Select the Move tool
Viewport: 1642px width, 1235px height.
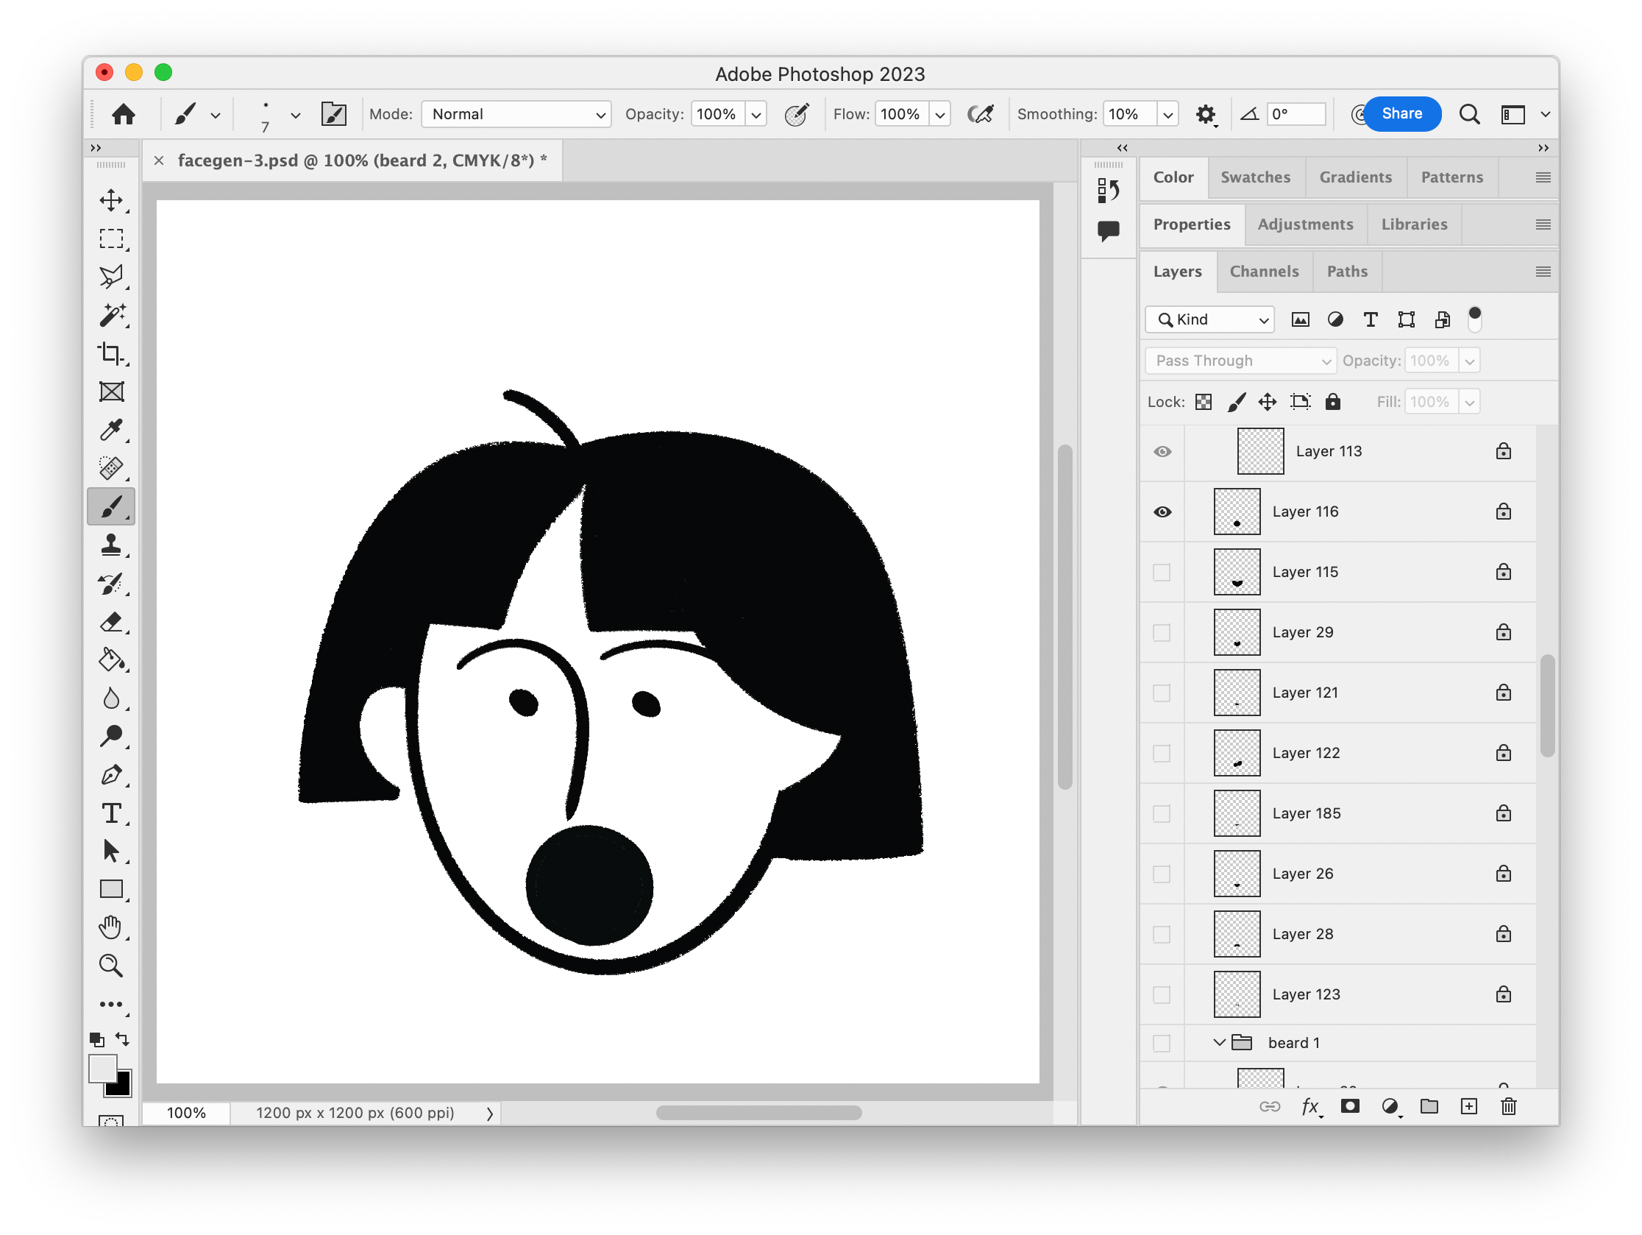(x=111, y=199)
